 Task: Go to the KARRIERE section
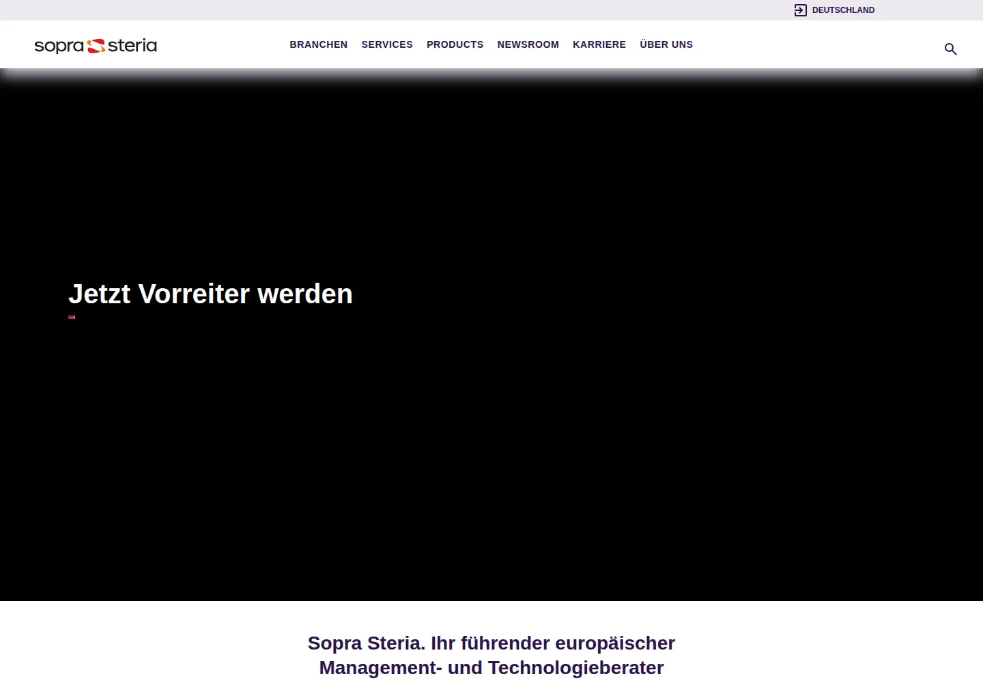point(599,44)
